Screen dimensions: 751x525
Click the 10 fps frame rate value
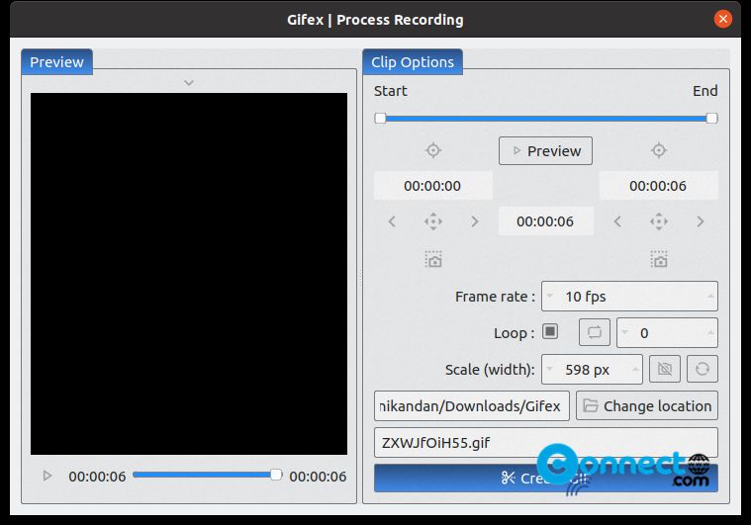point(586,297)
